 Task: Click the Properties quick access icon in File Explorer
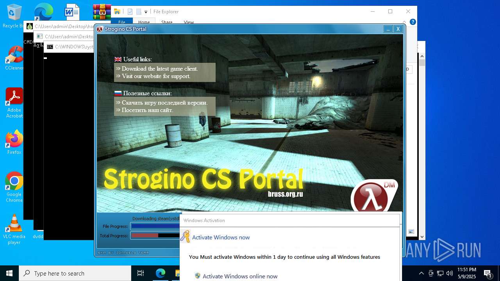tap(130, 12)
